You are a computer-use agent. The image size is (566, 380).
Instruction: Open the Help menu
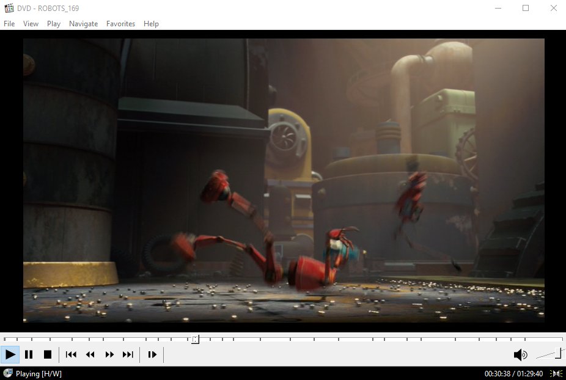pos(151,24)
